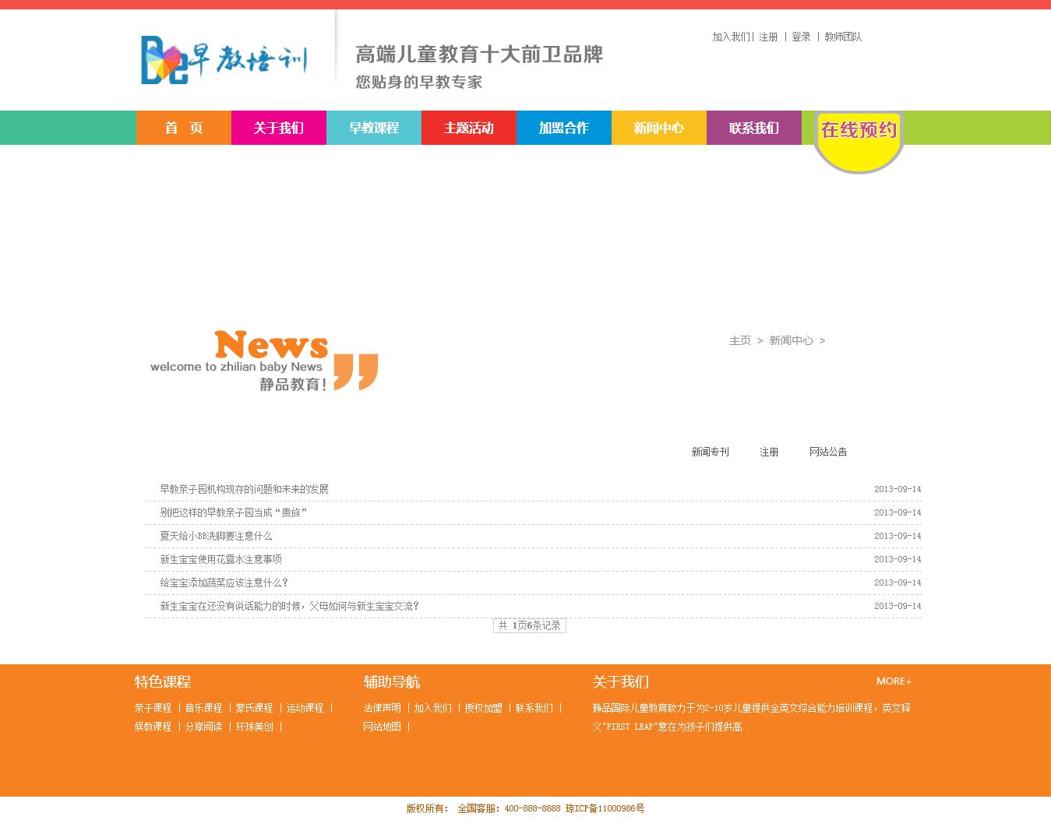Screen dimensions: 1051x820
Task: Click the 加盟合作 menu item
Action: pyautogui.click(x=564, y=128)
